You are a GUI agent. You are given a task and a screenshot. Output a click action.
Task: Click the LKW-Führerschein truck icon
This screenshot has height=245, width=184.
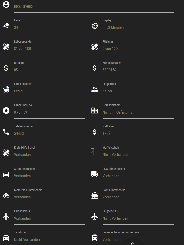pos(94,174)
